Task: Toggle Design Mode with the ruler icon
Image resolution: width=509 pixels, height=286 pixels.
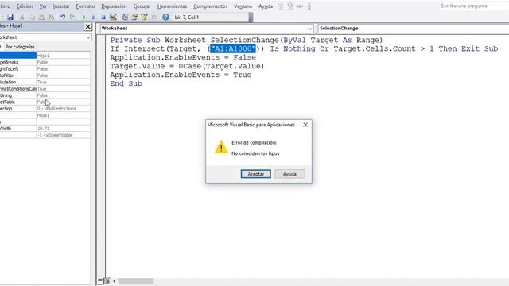Action: 113,17
